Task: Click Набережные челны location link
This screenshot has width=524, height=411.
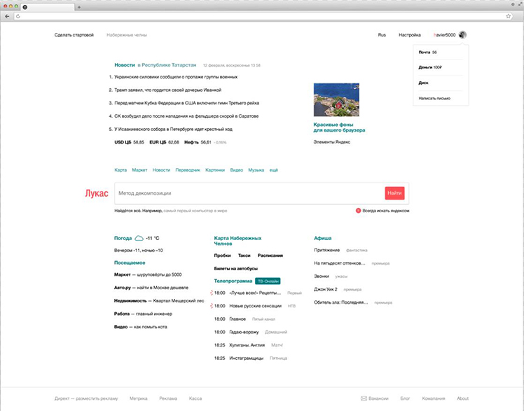Action: pos(127,35)
